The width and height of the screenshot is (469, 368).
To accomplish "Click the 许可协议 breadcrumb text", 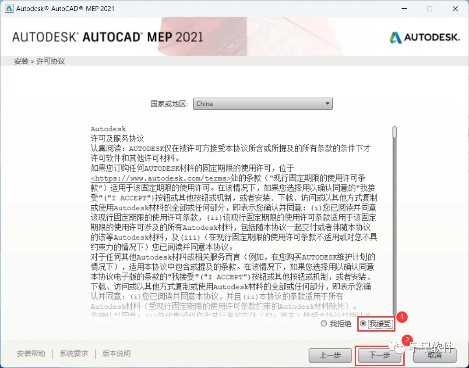I will 50,61.
